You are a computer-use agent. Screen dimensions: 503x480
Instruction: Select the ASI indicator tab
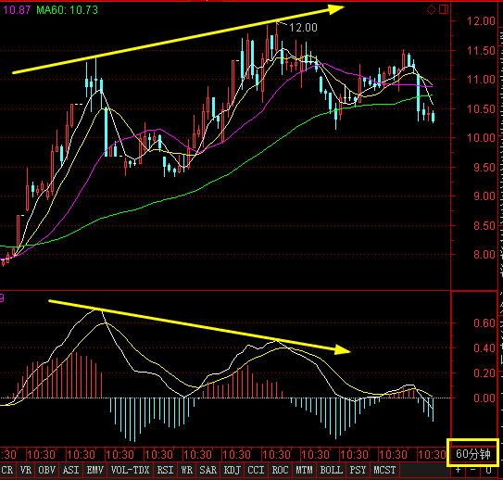pyautogui.click(x=71, y=470)
